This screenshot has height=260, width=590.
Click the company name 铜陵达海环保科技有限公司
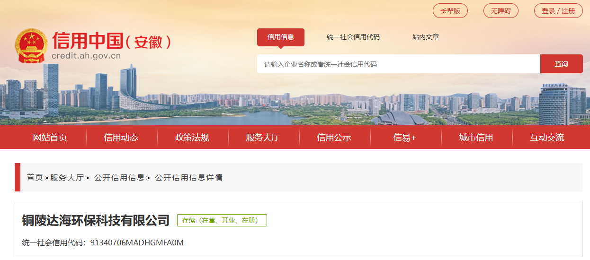coord(96,220)
